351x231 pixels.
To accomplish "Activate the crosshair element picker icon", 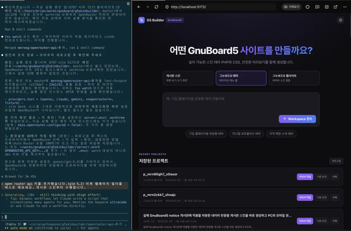I will coord(307,7).
